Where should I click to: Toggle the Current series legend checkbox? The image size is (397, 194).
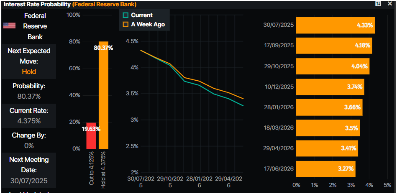[125, 15]
